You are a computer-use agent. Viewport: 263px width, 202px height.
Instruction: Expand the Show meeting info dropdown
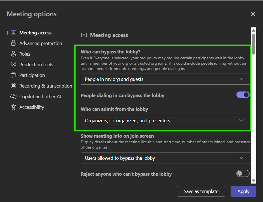(x=166, y=158)
